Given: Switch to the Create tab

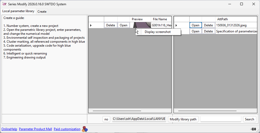Looking at the screenshot, I should click(x=42, y=11).
